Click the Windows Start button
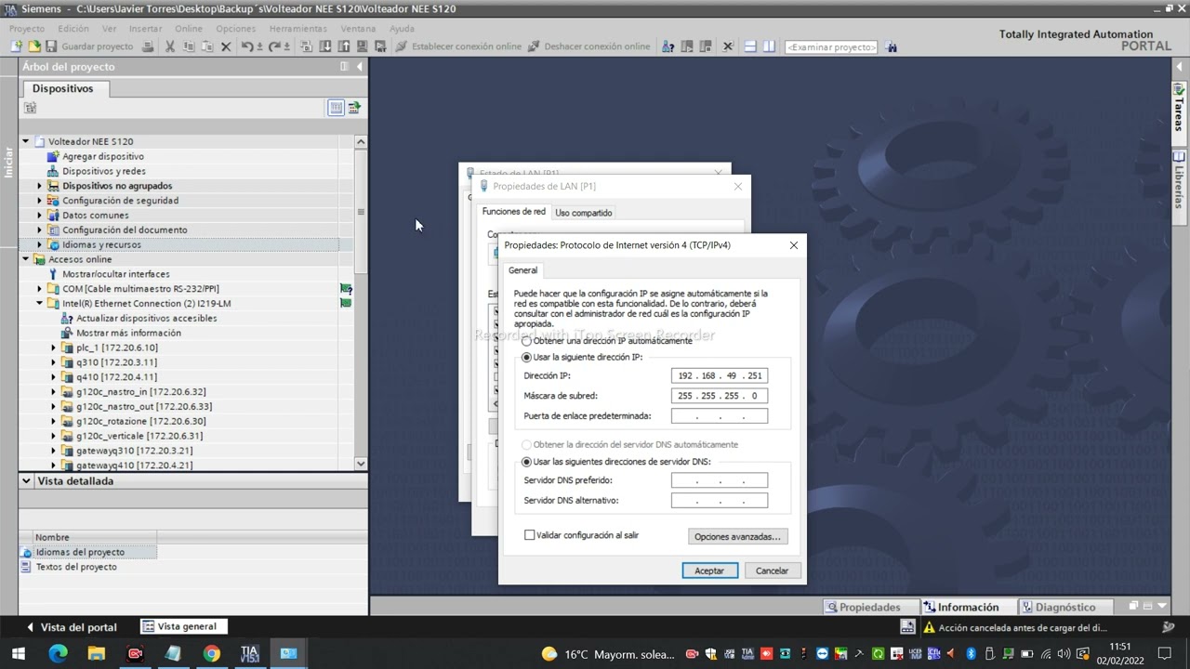 click(18, 653)
